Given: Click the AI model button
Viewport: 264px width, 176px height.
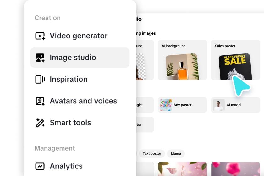Looking at the screenshot, I should tap(235, 105).
